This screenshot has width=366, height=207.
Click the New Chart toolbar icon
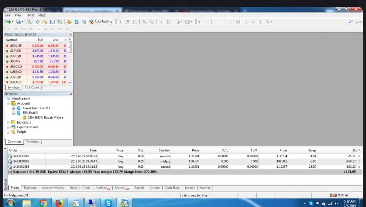pyautogui.click(x=8, y=22)
